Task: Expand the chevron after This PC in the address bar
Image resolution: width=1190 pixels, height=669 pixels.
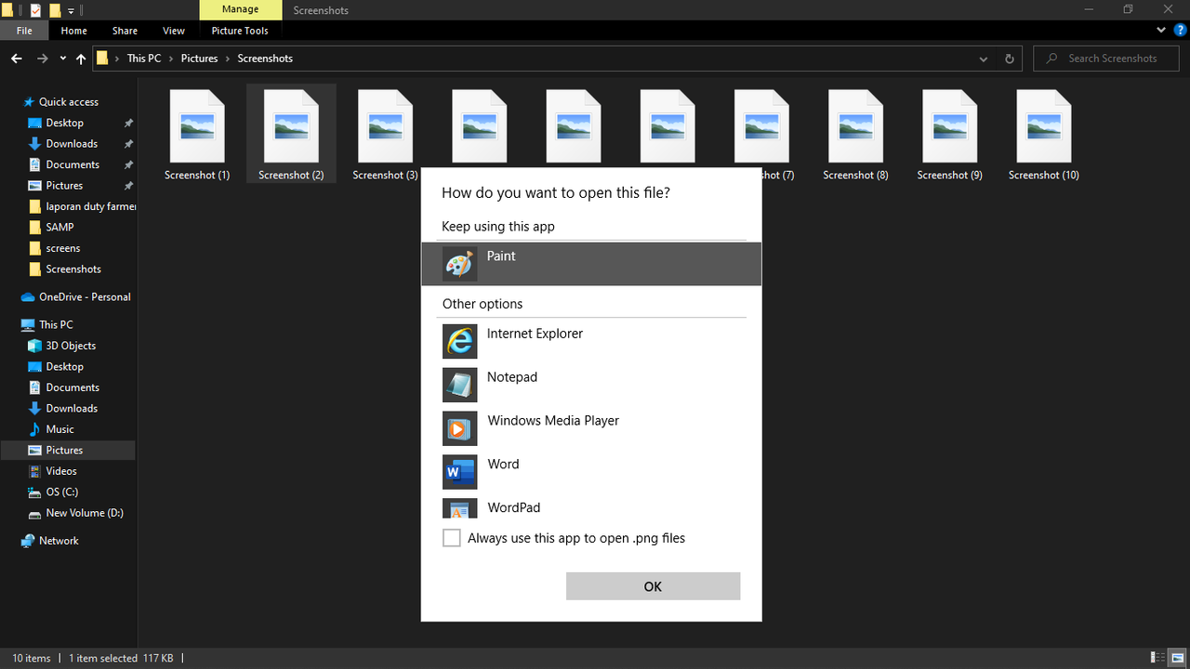Action: [x=171, y=59]
